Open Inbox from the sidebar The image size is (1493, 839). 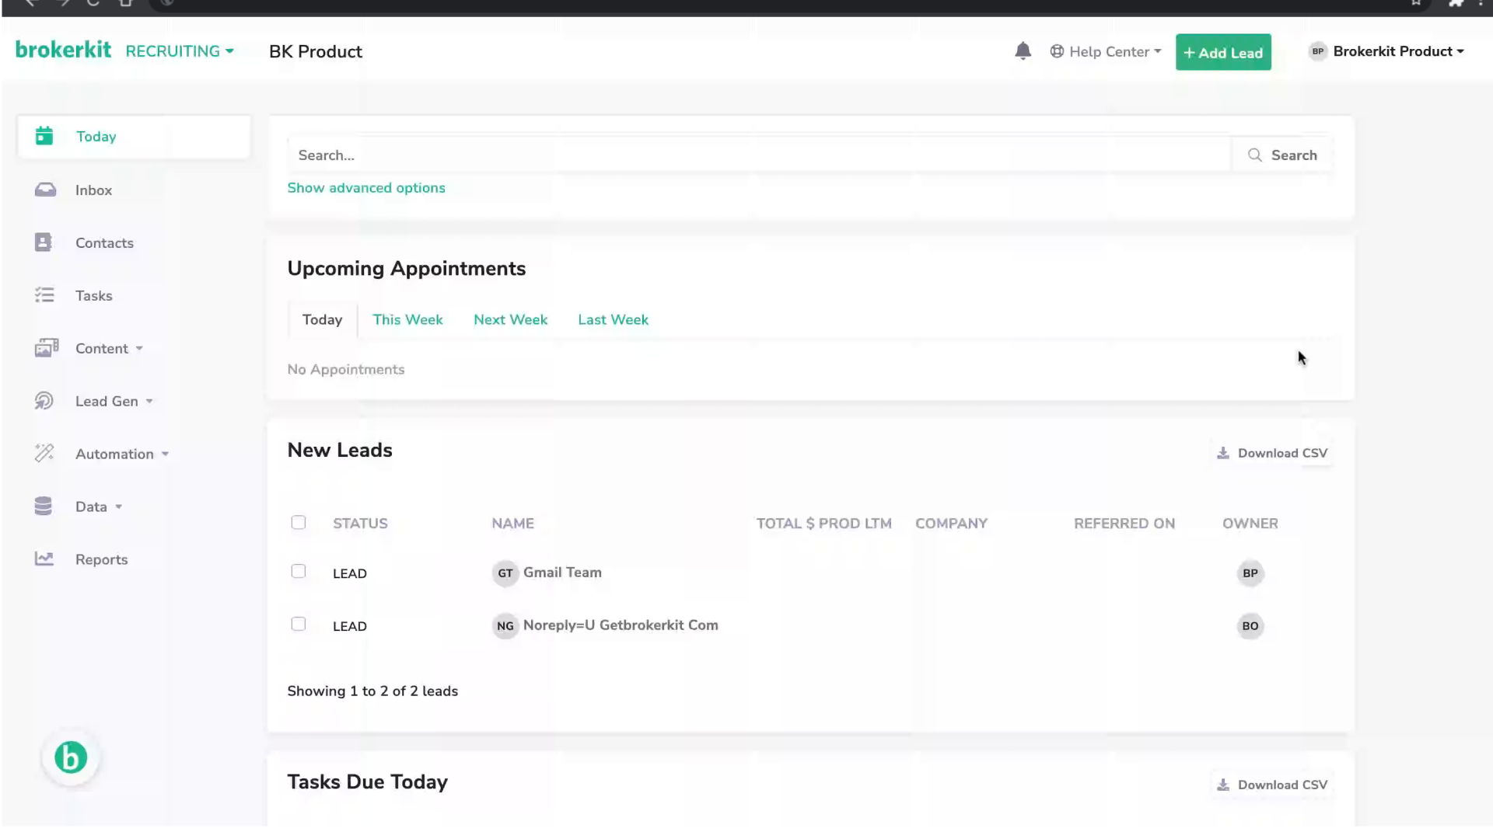coord(93,190)
